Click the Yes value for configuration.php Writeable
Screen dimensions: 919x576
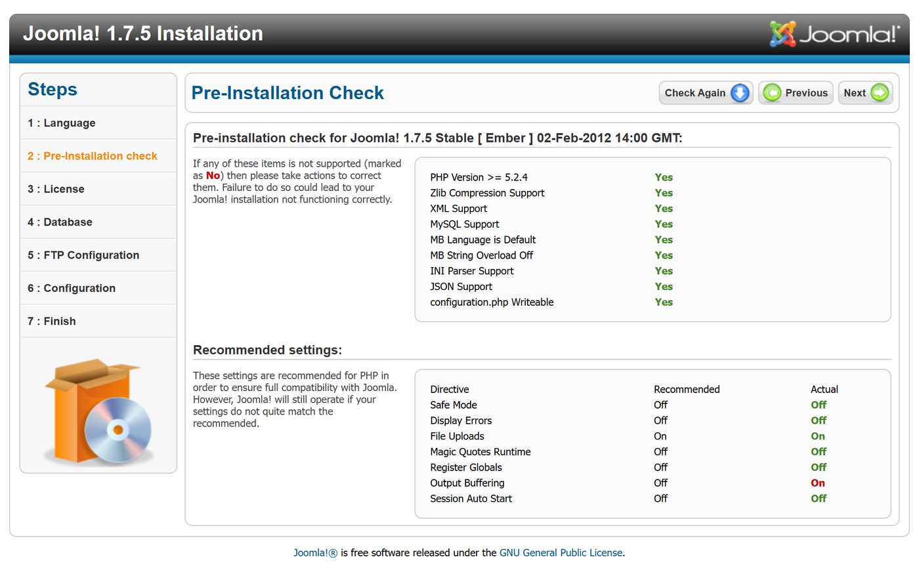click(x=664, y=302)
